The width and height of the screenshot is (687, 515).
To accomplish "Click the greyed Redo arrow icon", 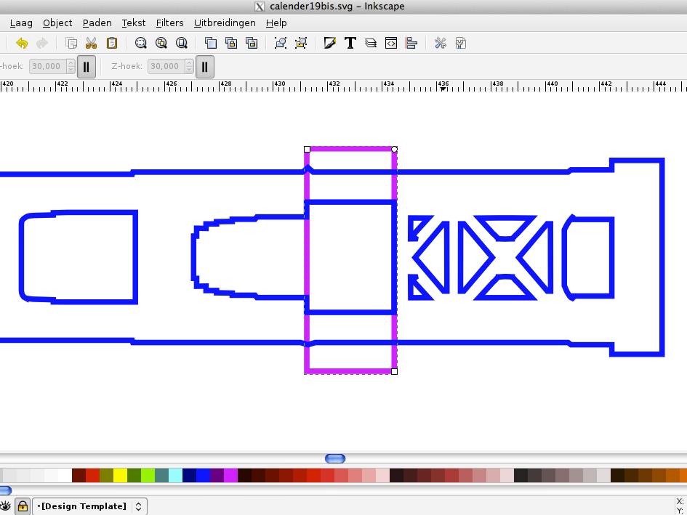I will coord(42,43).
